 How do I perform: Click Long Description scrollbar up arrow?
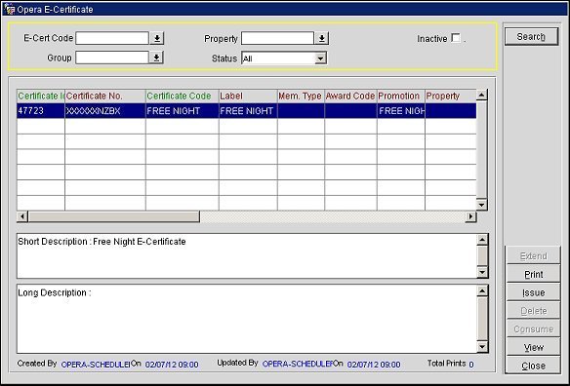pyautogui.click(x=482, y=290)
